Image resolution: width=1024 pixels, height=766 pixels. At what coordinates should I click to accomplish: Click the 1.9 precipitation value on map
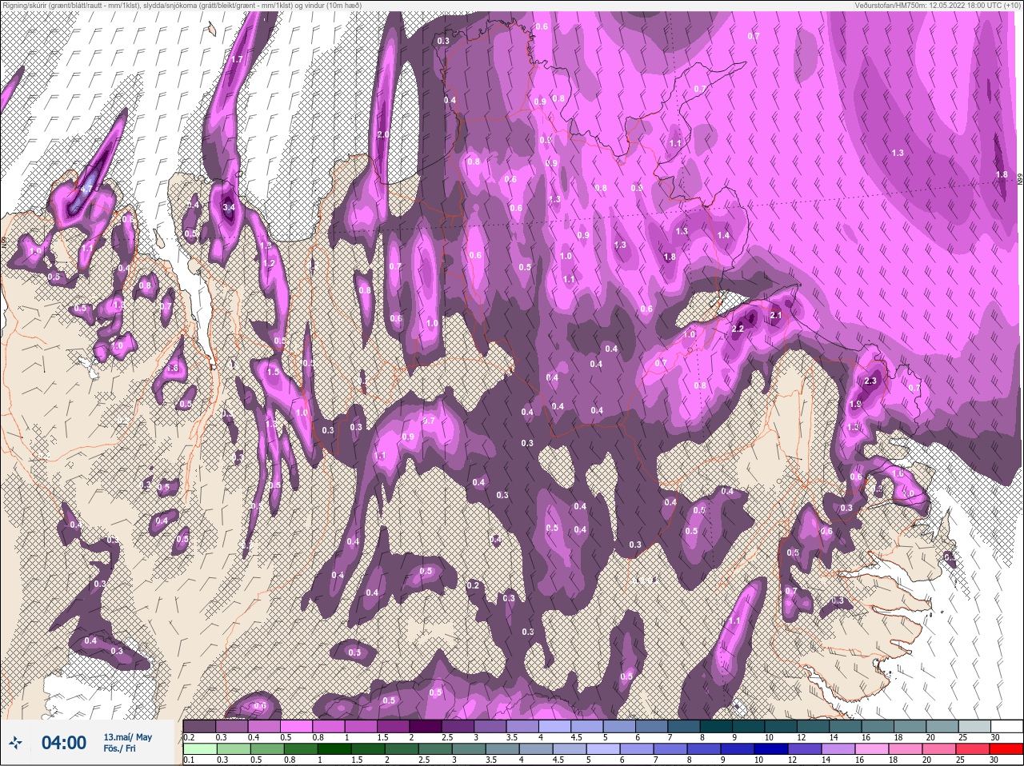click(x=855, y=405)
